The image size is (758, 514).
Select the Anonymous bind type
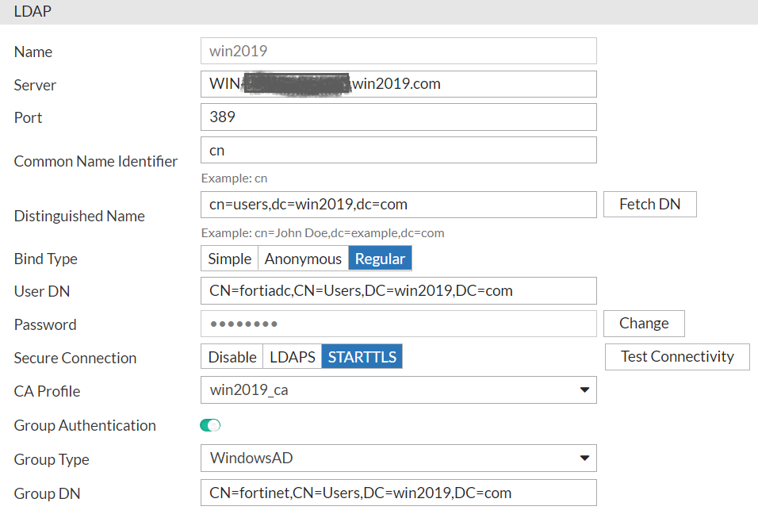click(303, 258)
